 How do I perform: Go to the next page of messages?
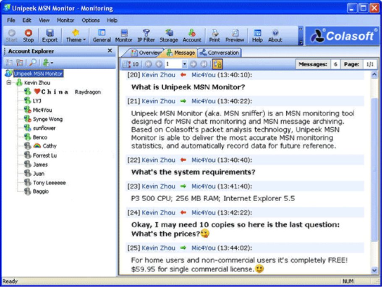[193, 64]
